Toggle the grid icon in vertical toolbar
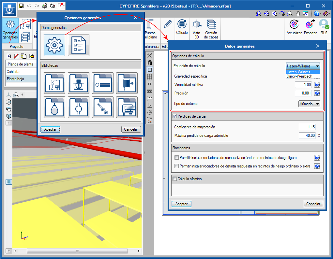 tap(150, 77)
